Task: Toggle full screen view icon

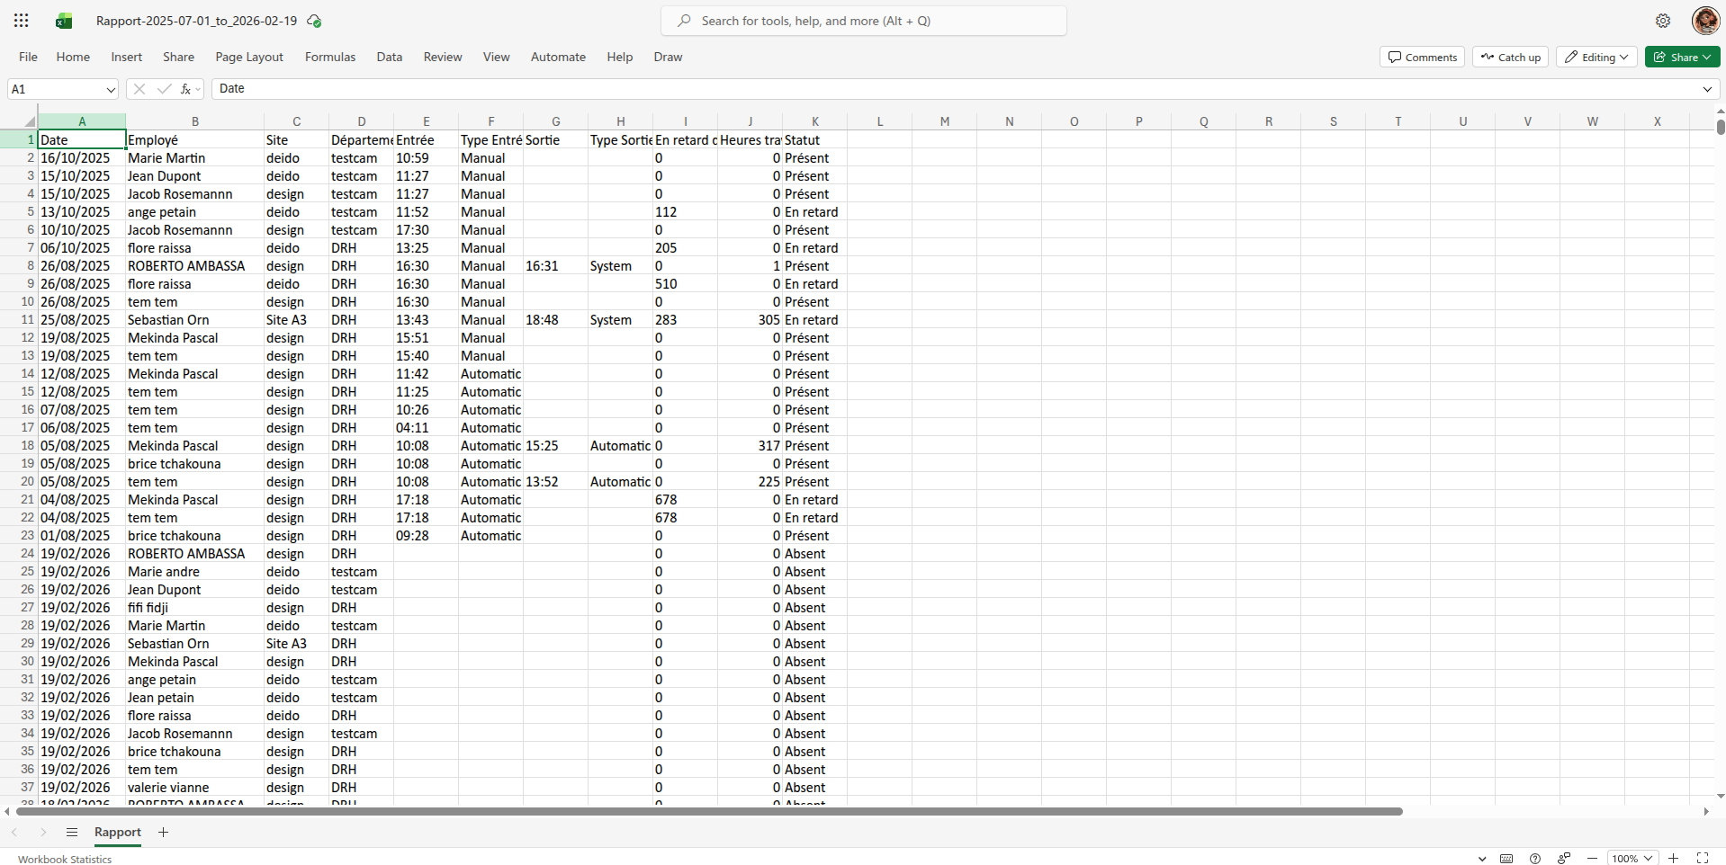Action: (1703, 859)
